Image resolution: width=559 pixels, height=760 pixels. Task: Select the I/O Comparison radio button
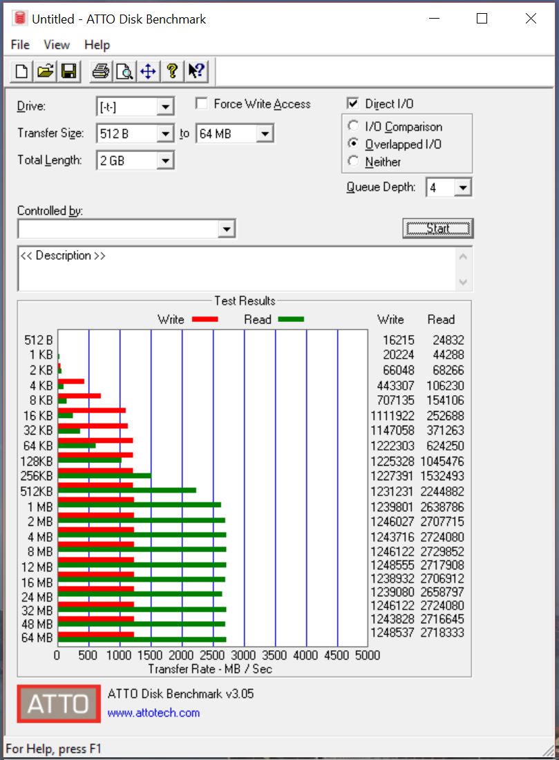tap(354, 126)
